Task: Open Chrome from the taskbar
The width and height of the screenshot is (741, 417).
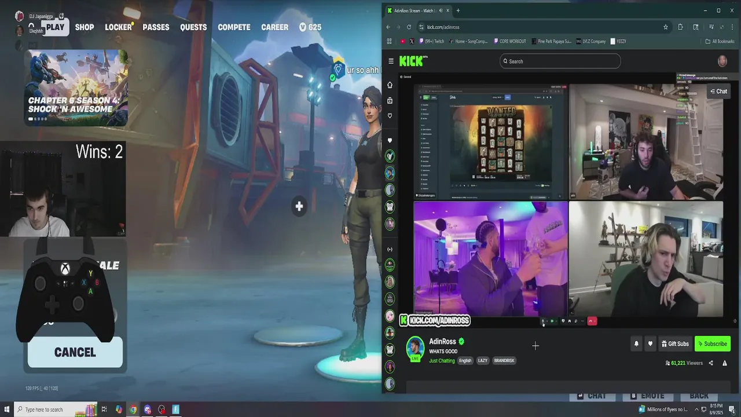Action: tap(133, 409)
